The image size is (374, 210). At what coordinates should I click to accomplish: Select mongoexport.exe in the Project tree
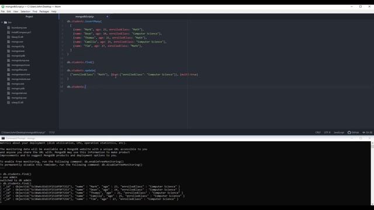20,65
